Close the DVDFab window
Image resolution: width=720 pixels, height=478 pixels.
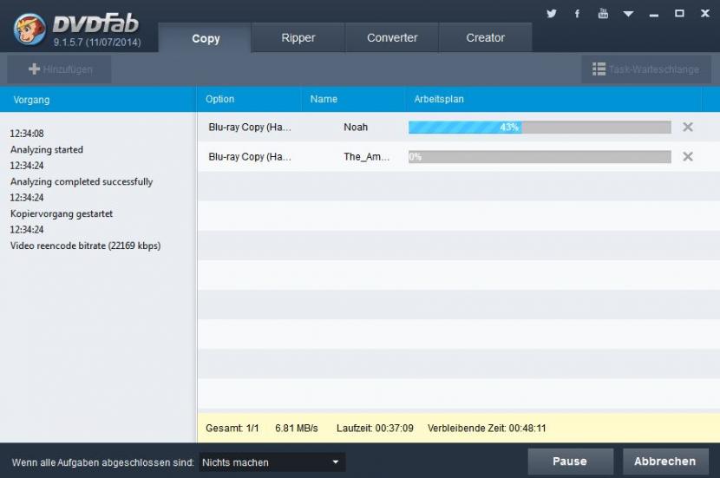(x=705, y=13)
